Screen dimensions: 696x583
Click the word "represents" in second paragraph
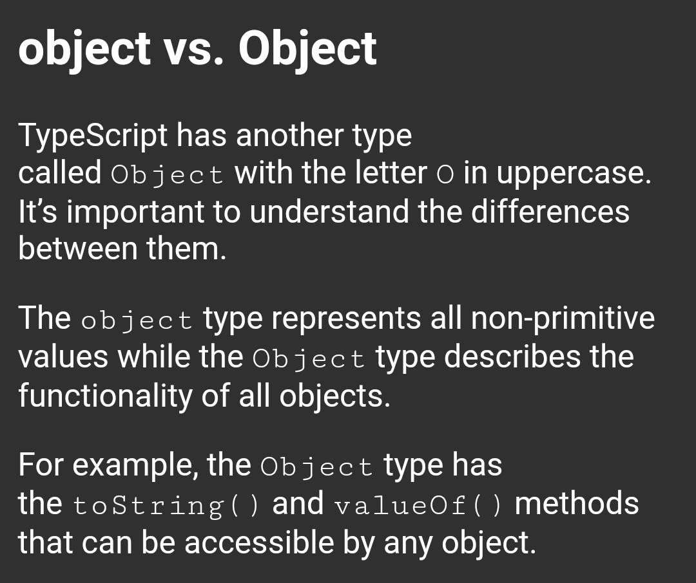pyautogui.click(x=346, y=320)
